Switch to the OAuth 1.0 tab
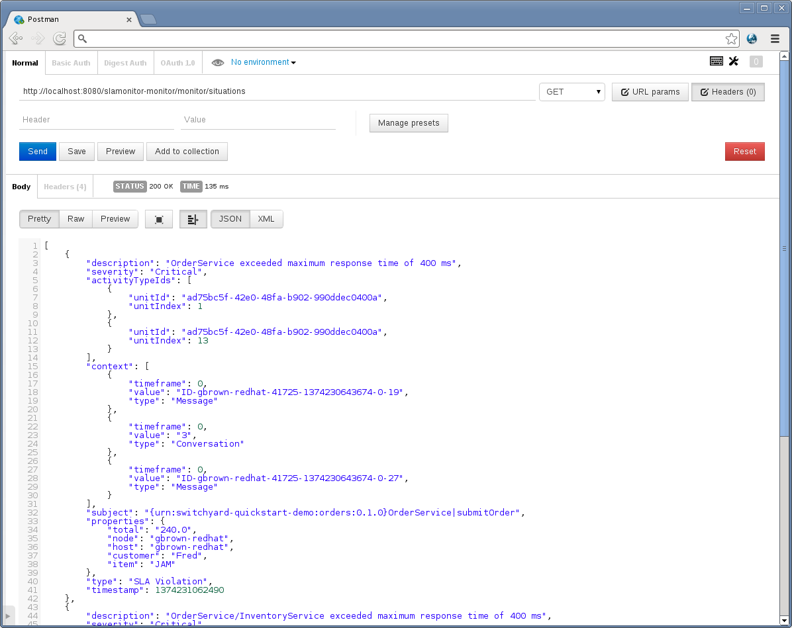 click(177, 63)
